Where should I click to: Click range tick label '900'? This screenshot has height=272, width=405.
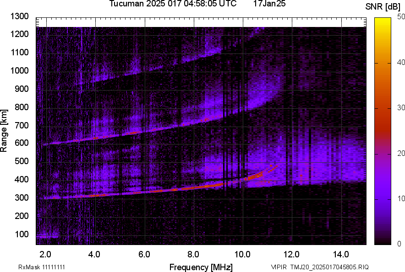[22, 89]
